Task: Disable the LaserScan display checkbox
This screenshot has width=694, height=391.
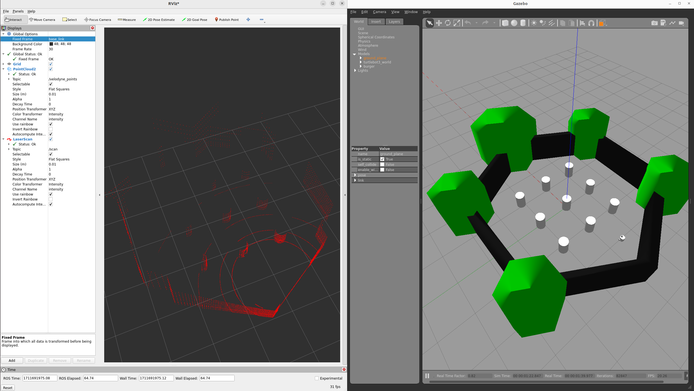Action: (51, 139)
